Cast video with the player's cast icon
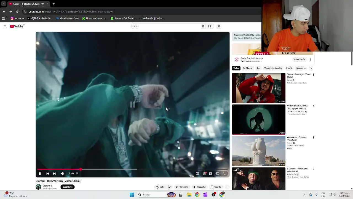This screenshot has width=353, height=199. click(x=217, y=174)
